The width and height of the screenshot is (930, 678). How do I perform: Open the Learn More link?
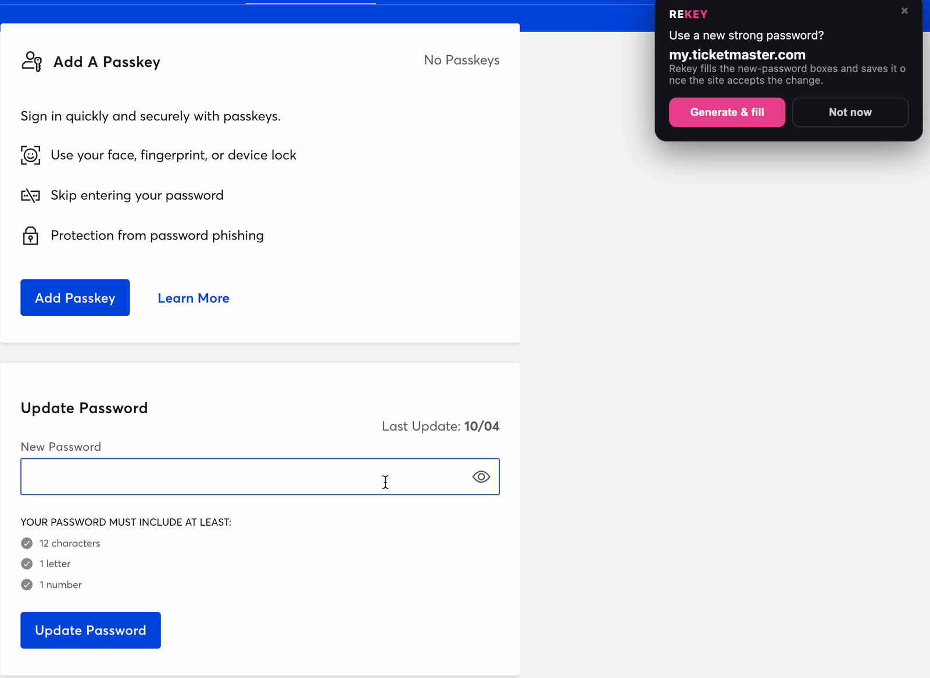tap(194, 298)
